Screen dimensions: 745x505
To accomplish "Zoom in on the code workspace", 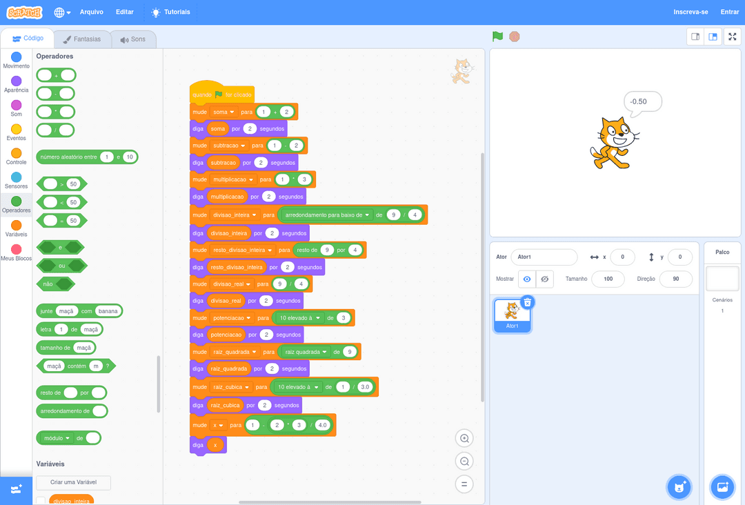I will tap(464, 439).
